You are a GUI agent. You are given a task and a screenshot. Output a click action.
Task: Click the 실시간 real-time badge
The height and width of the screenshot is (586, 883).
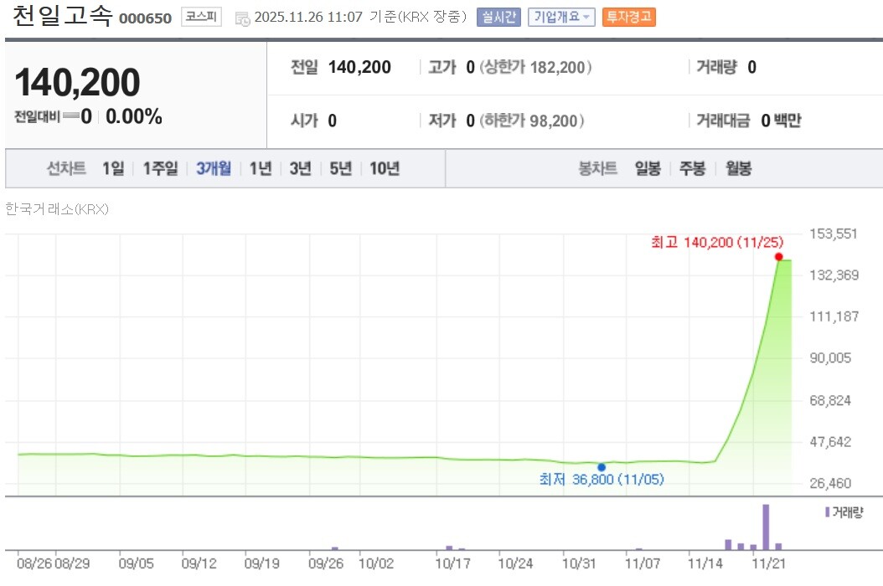click(x=498, y=18)
